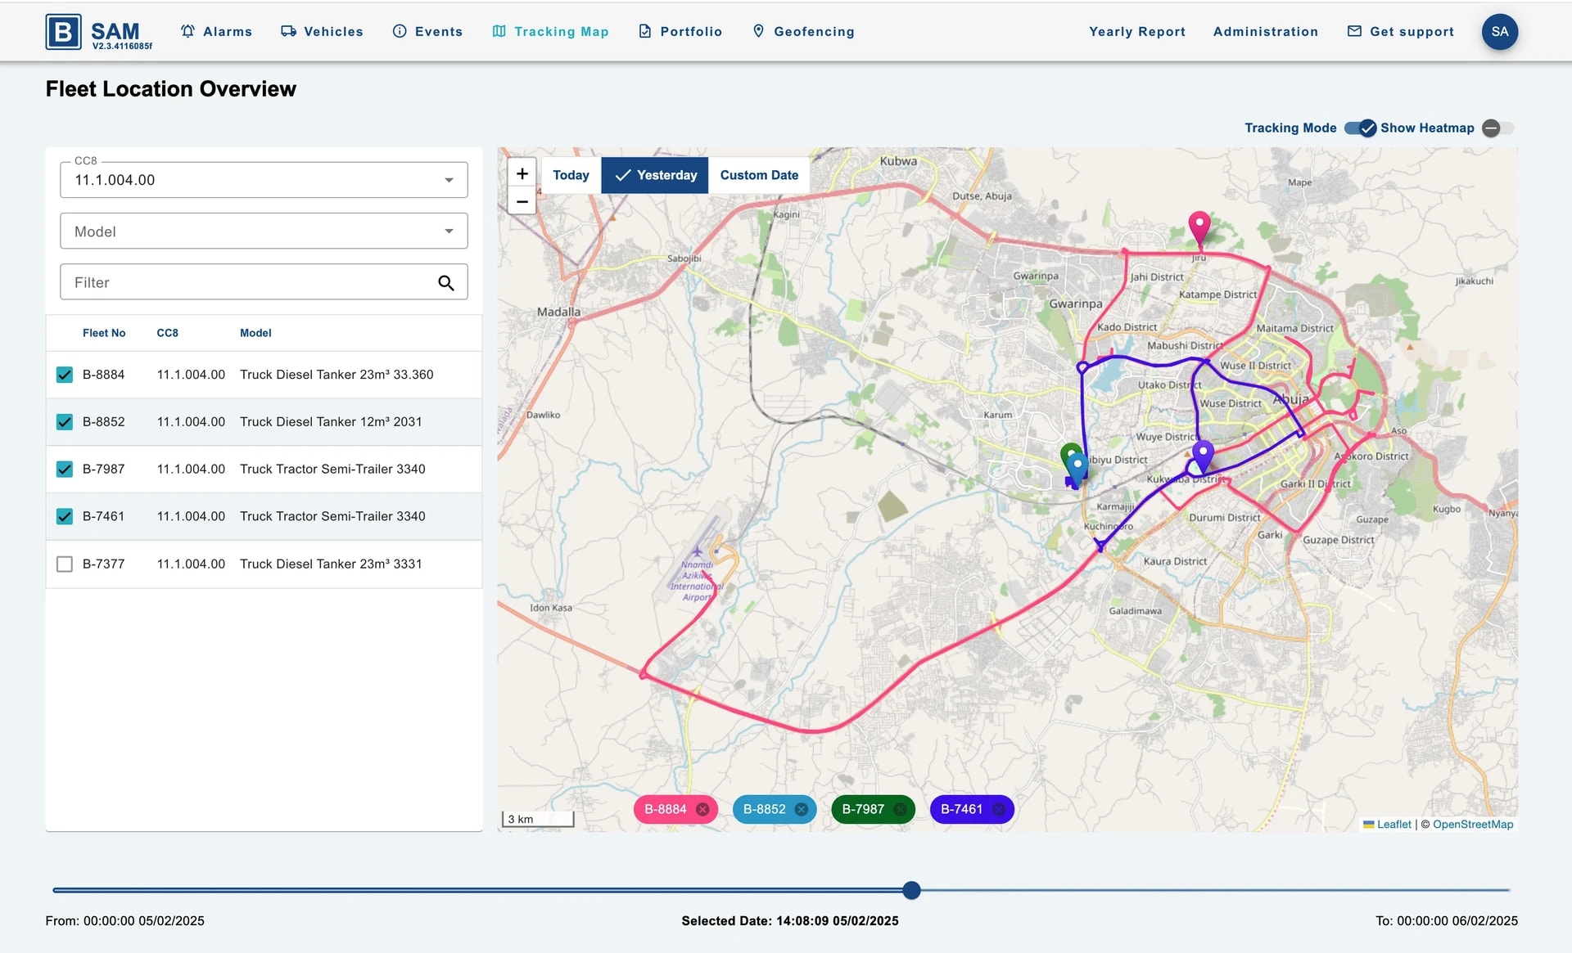Click the purple vehicle marker on map
Viewport: 1572px width, 953px height.
[1202, 454]
